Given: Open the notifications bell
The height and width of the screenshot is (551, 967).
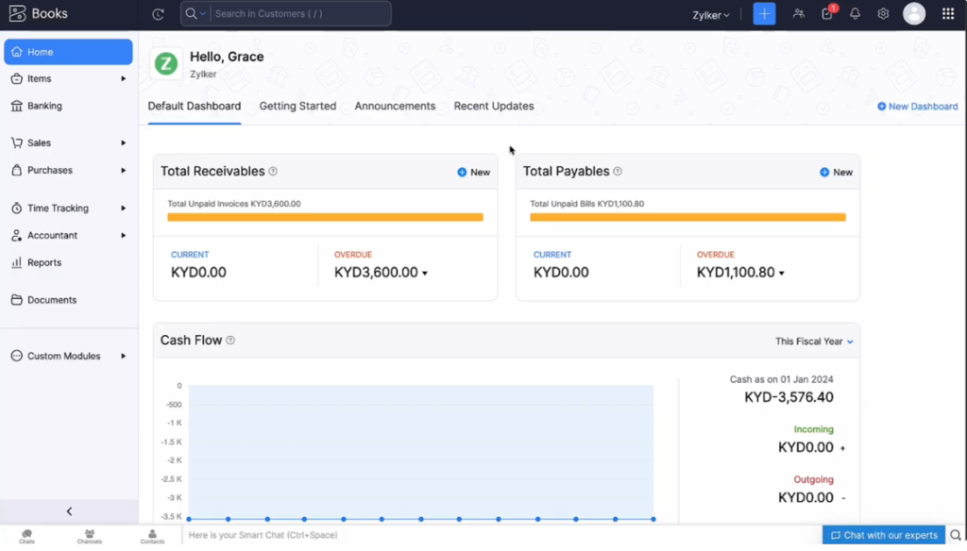Looking at the screenshot, I should [855, 13].
